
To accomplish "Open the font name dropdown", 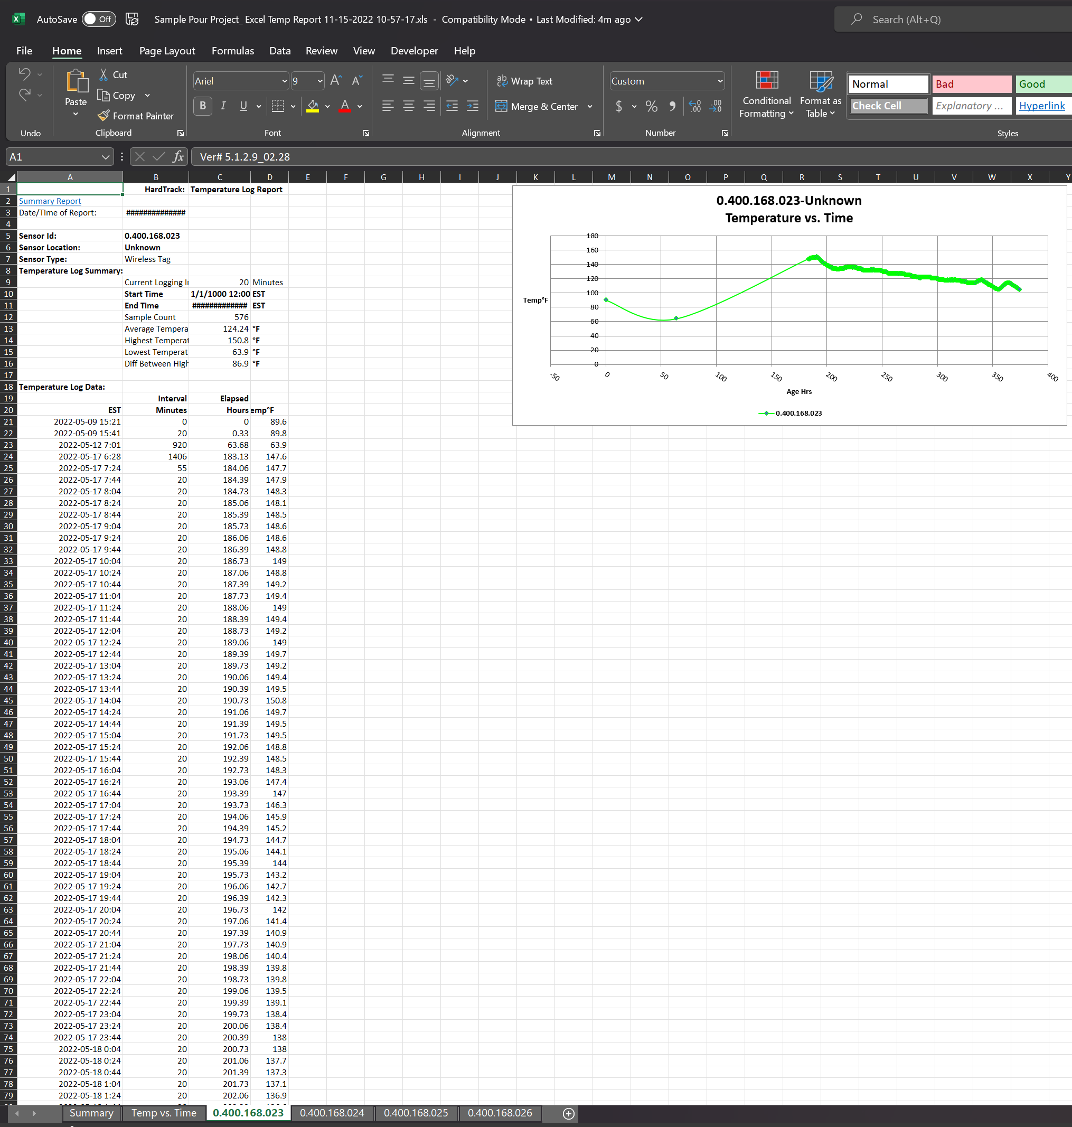I will coord(284,81).
